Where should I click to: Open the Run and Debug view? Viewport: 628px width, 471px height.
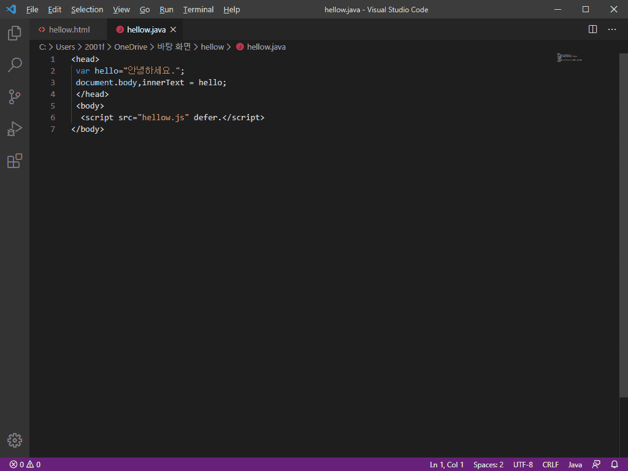[15, 129]
